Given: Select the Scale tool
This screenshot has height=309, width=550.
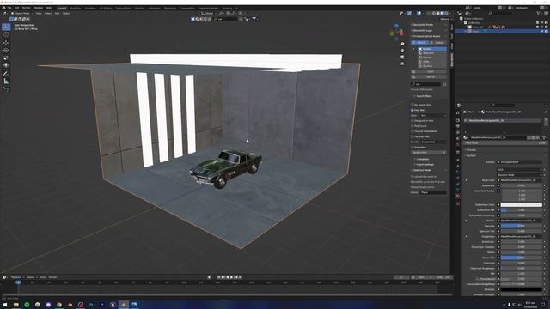Looking at the screenshot, I should coord(6,58).
